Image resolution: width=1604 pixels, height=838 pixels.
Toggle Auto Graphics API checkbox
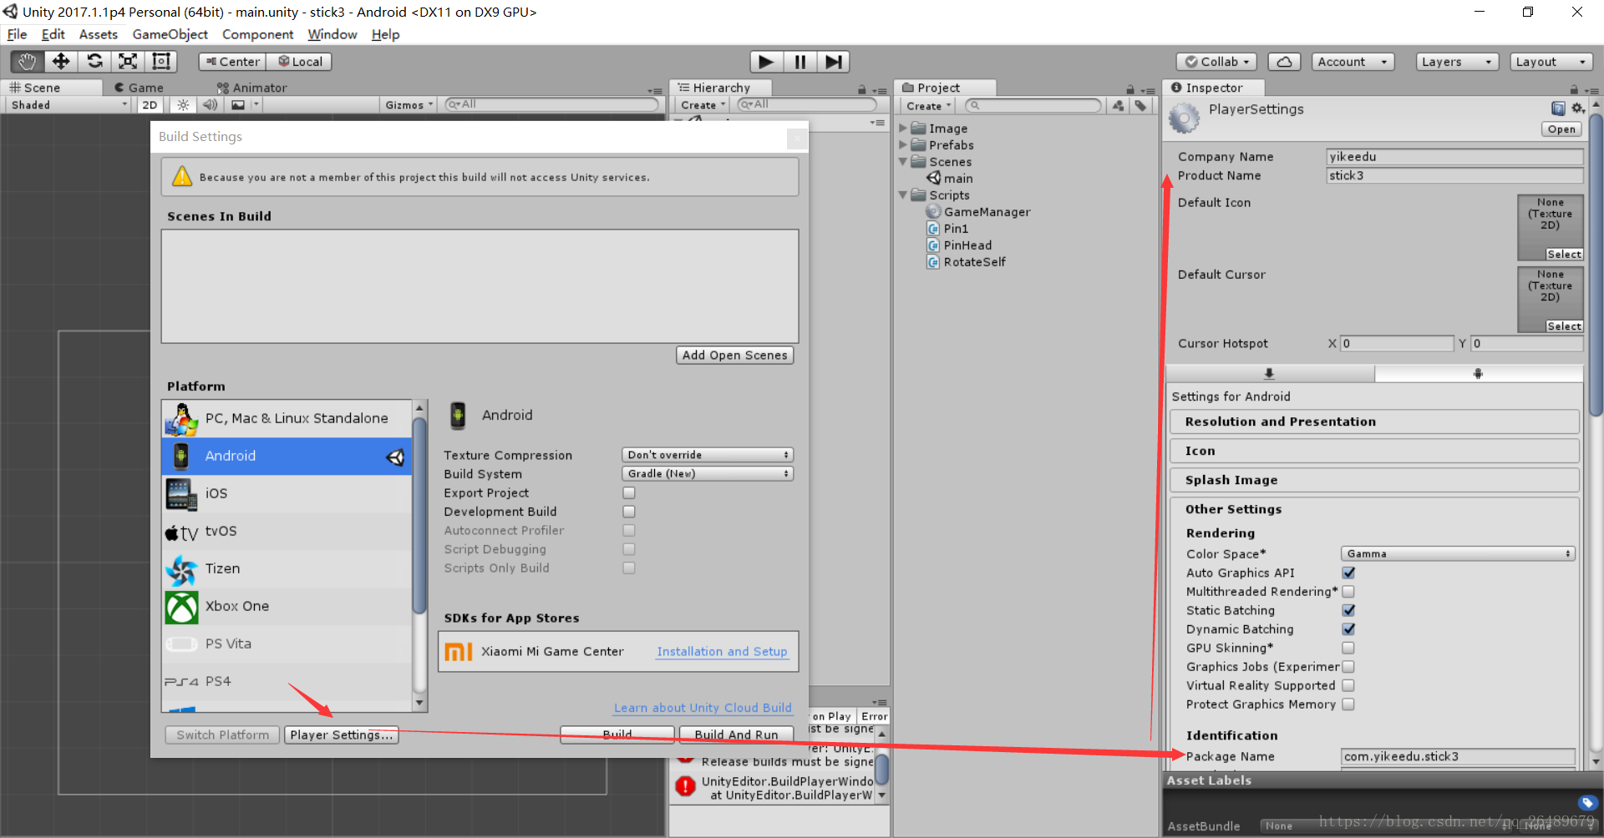pyautogui.click(x=1348, y=573)
